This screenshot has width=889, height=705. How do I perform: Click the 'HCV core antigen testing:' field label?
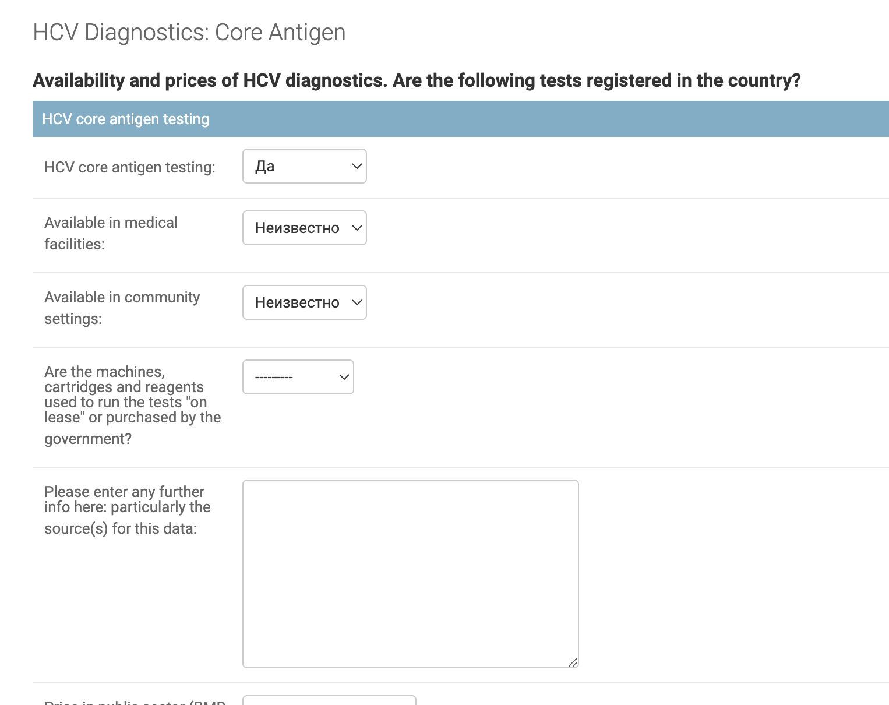130,167
